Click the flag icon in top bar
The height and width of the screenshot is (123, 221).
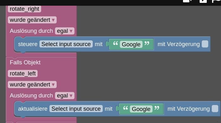click(x=216, y=1)
